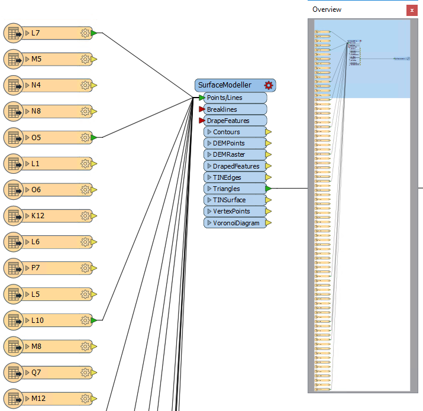Screen dimensions: 423x411
Task: Click the L7 feature type table icon
Action: pyautogui.click(x=14, y=33)
